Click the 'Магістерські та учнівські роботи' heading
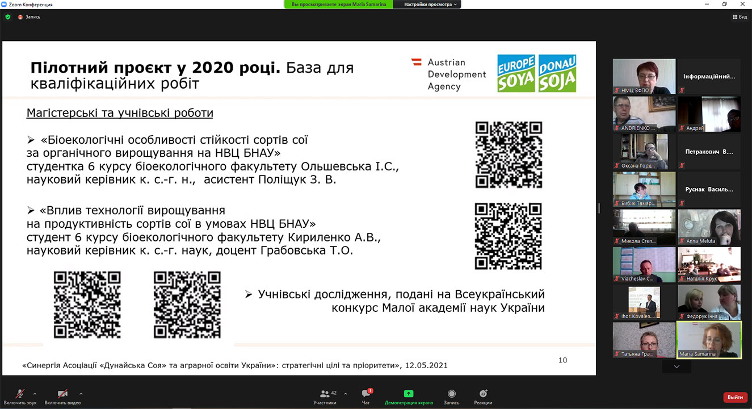Image resolution: width=752 pixels, height=409 pixels. click(120, 113)
